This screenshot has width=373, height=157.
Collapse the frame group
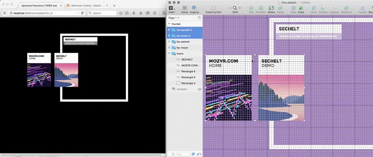[169, 54]
